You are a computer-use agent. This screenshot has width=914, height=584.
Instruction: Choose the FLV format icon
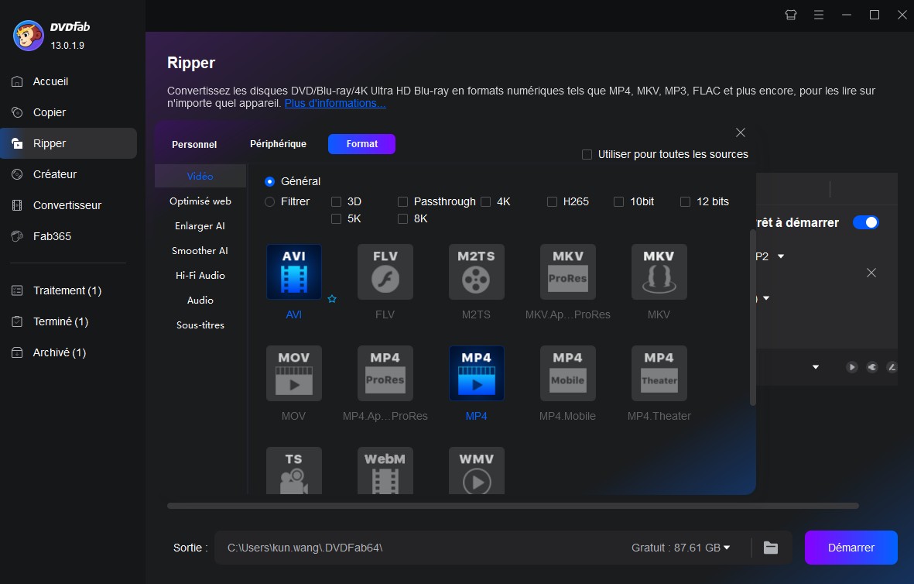tap(385, 272)
